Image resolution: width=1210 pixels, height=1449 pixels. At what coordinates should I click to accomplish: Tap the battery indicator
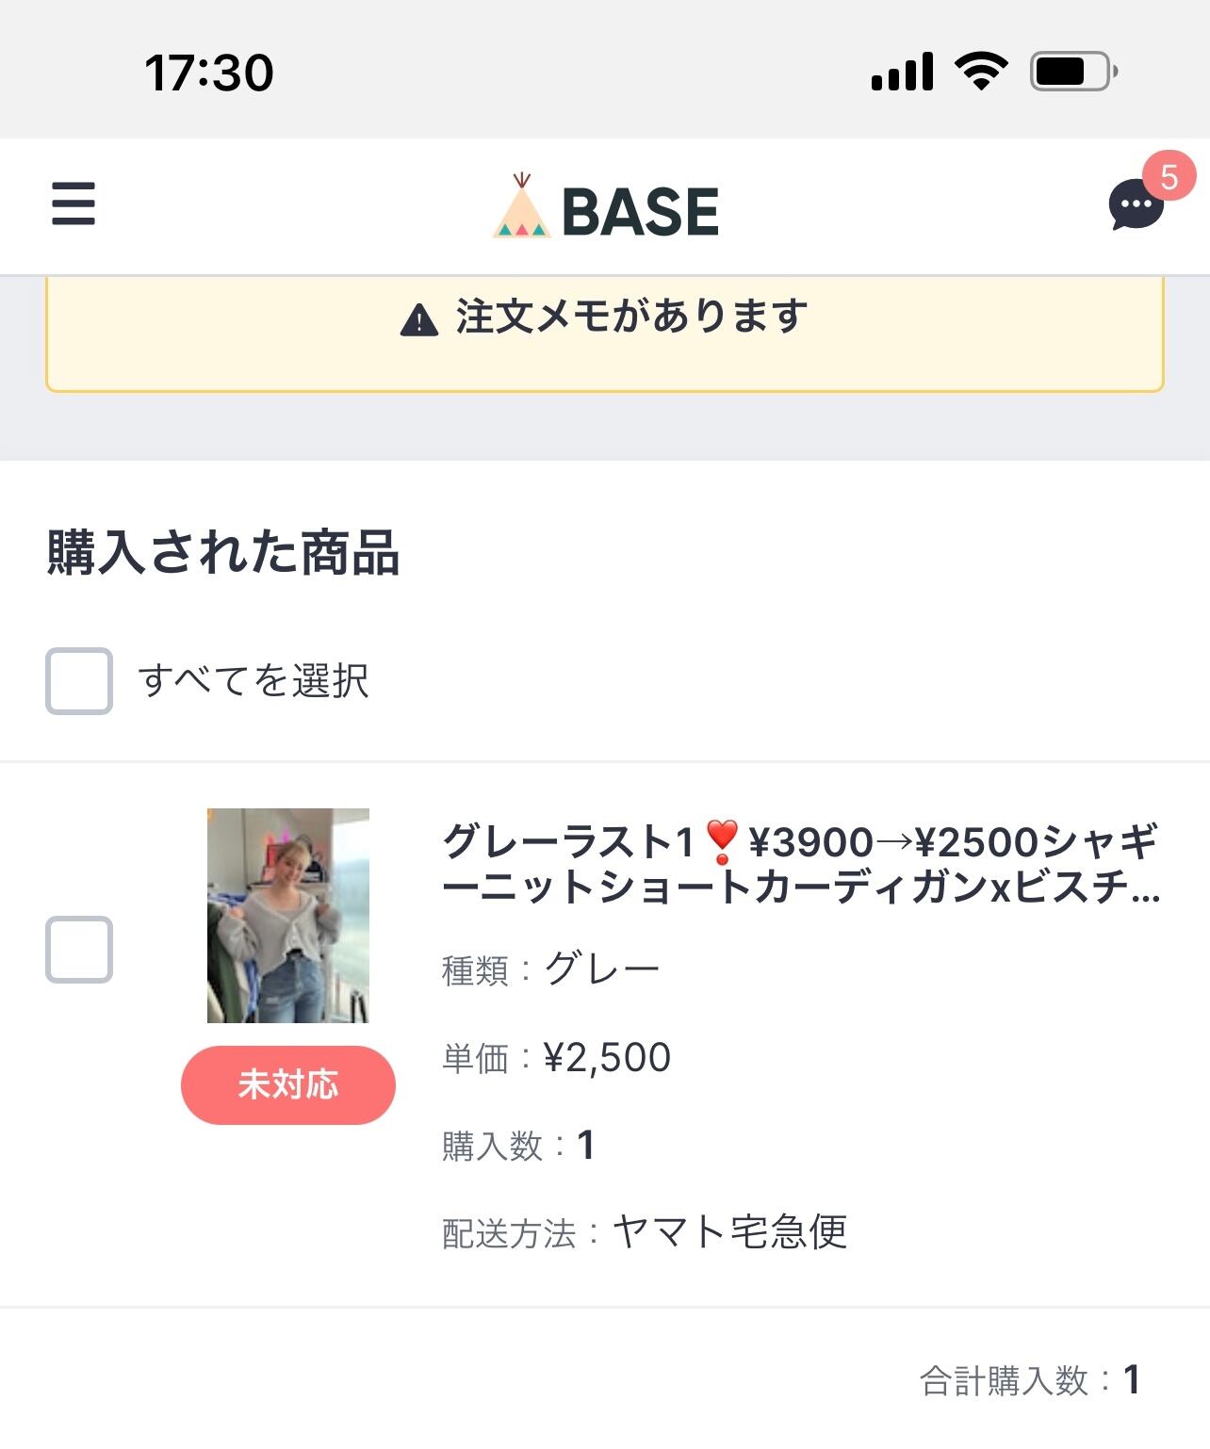coord(1073,72)
